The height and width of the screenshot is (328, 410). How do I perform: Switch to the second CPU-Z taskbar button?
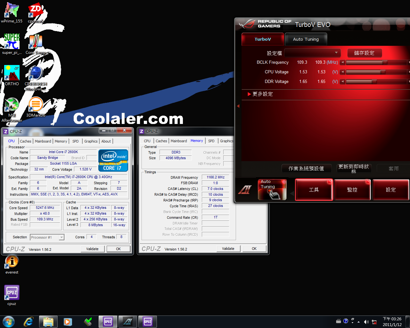(x=148, y=322)
